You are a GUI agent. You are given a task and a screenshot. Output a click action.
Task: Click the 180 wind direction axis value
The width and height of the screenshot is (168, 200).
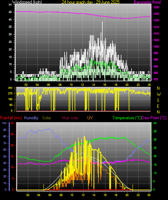(10, 99)
